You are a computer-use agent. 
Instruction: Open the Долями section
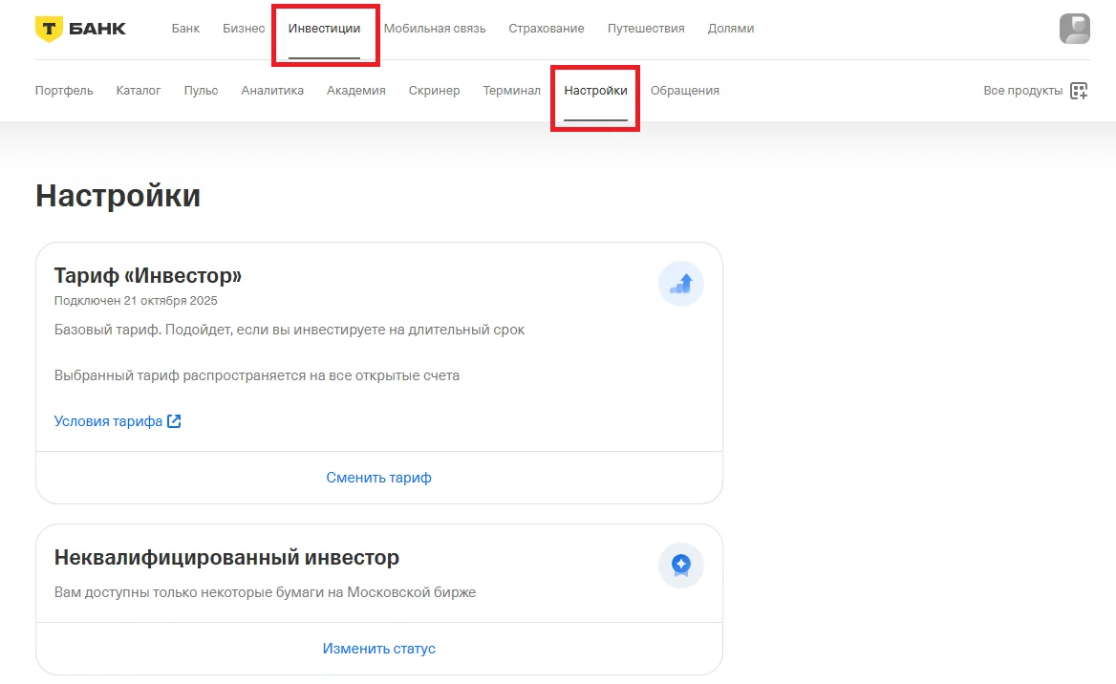[x=731, y=29]
